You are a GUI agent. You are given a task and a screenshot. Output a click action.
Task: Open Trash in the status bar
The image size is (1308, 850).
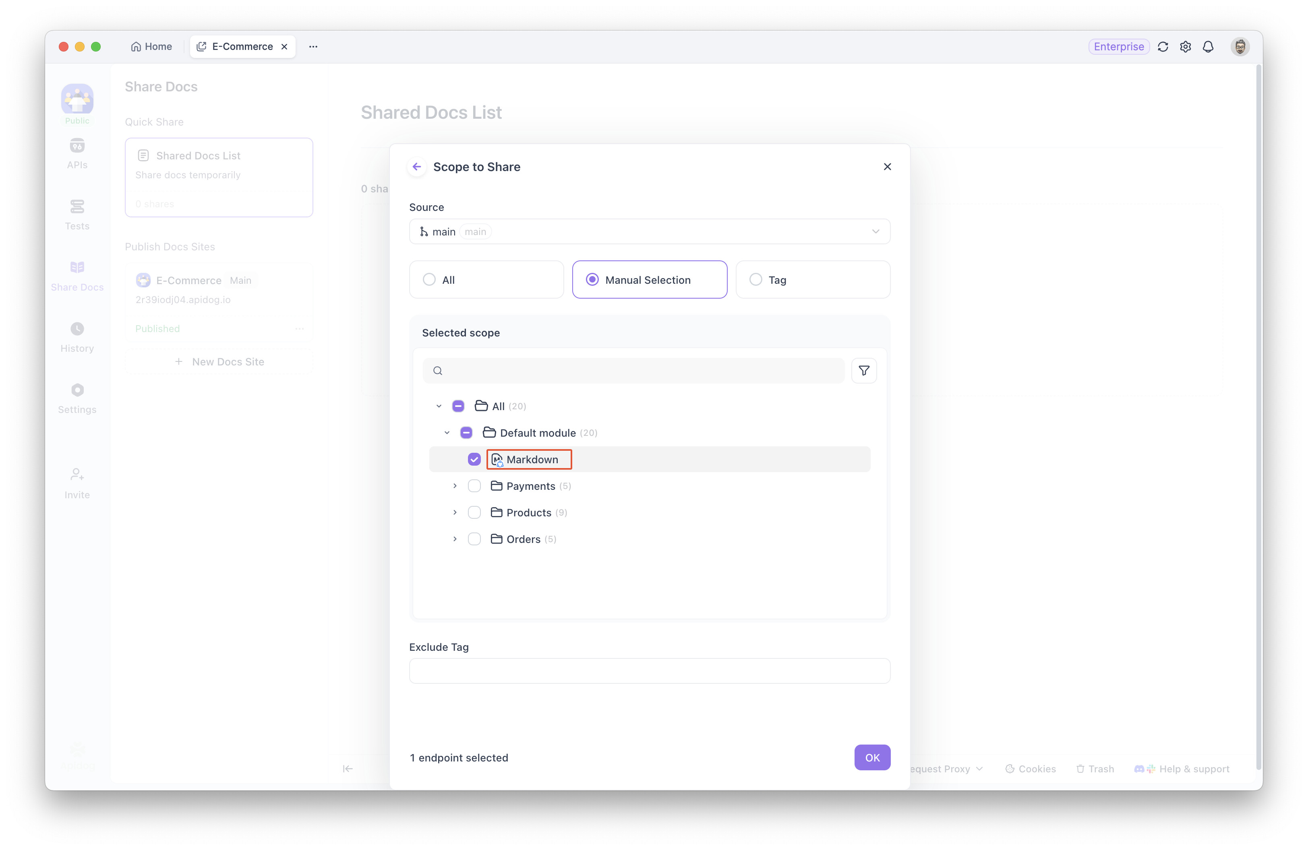1095,769
